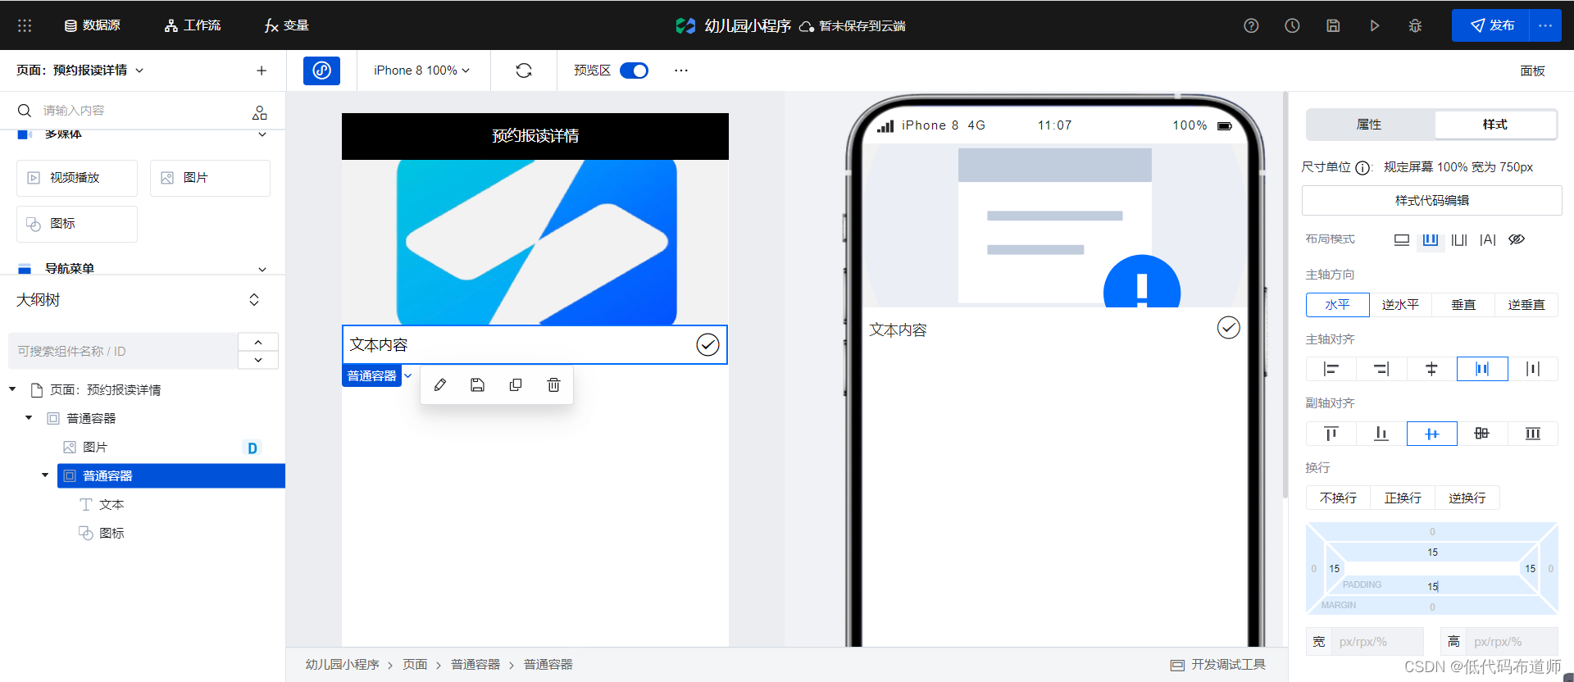Set main axis alignment to left align icon

[x=1331, y=369]
